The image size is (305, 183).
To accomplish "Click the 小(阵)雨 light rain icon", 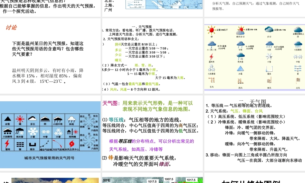I will pyautogui.click(x=212, y=45).
